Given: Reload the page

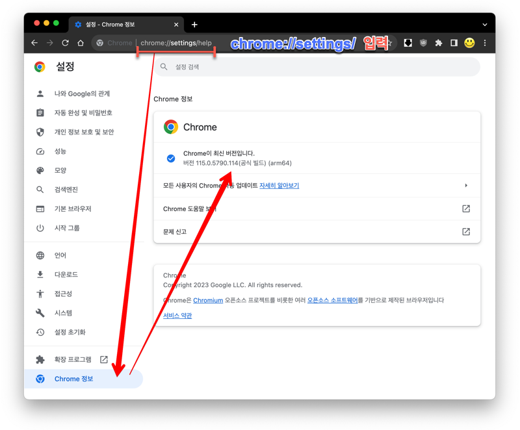Looking at the screenshot, I should (66, 43).
